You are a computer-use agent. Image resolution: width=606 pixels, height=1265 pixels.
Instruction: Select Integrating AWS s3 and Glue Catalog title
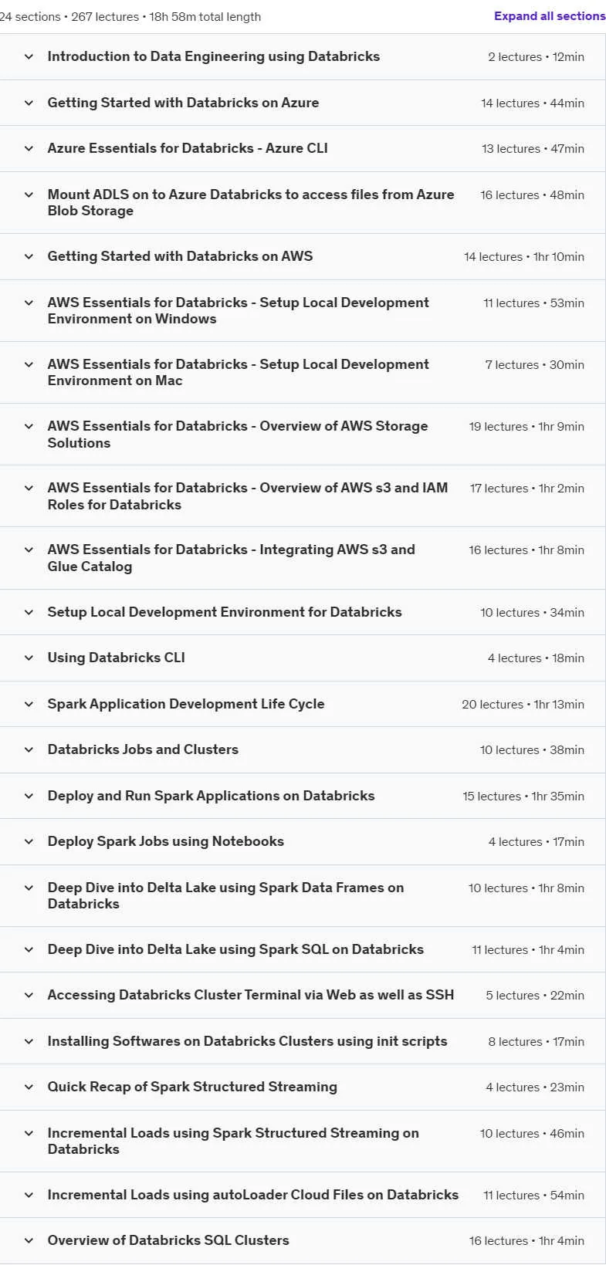point(232,557)
